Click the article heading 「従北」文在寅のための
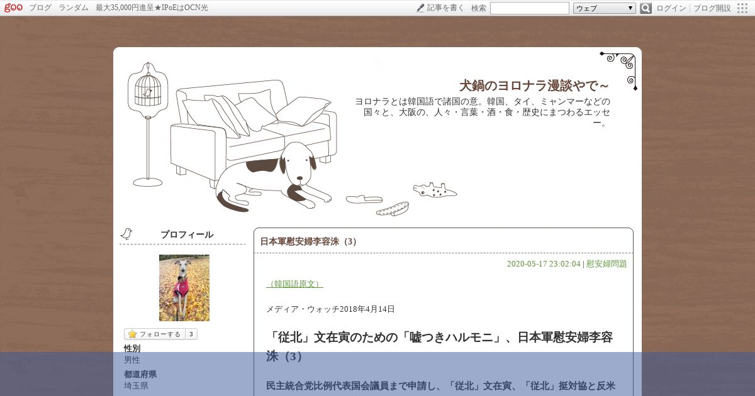 440,346
